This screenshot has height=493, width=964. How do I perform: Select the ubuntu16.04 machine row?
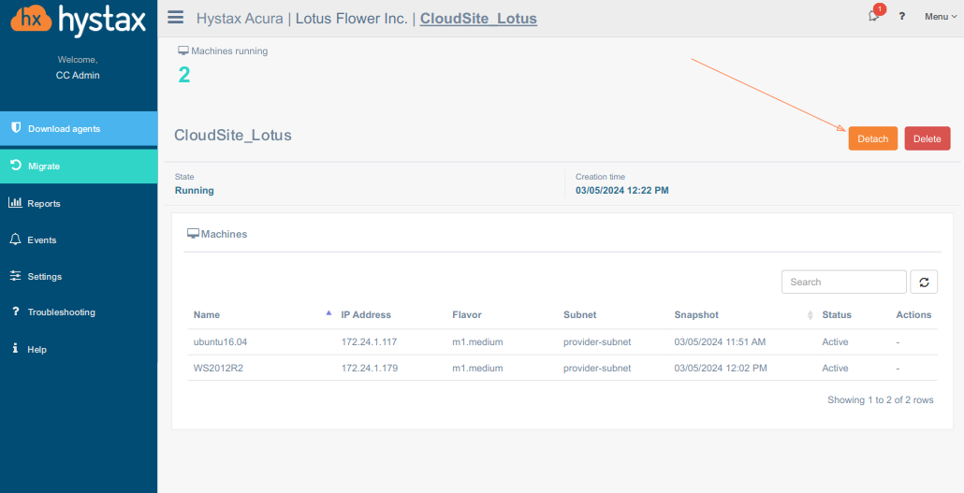point(221,342)
